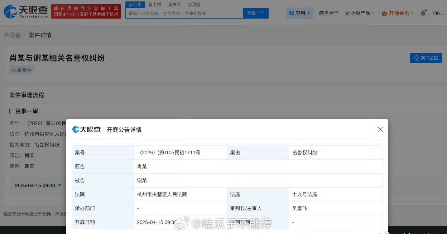Viewport: 447px width, 234px height.
Task: Click the eye icon on the 案件监控 button
Action: pos(416,58)
